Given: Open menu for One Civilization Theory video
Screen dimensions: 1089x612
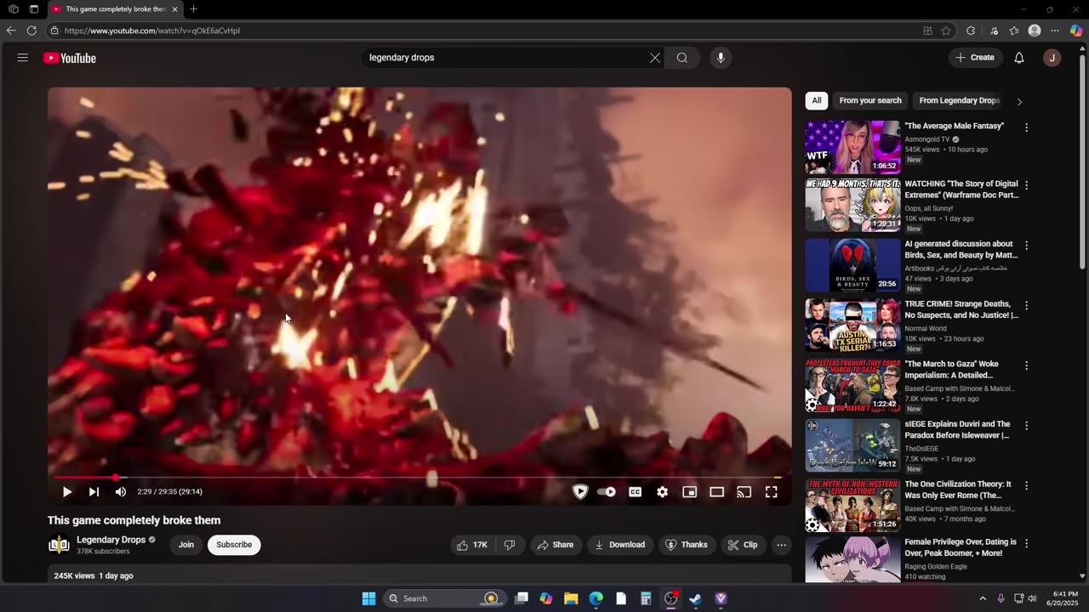Looking at the screenshot, I should coord(1027,485).
